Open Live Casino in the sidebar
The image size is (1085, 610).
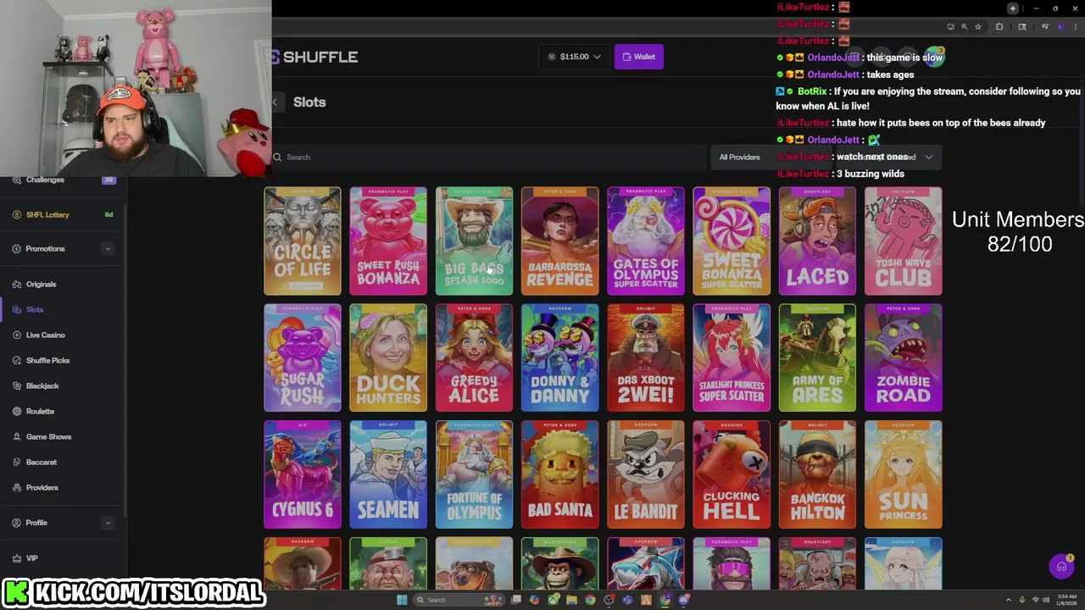pos(62,335)
